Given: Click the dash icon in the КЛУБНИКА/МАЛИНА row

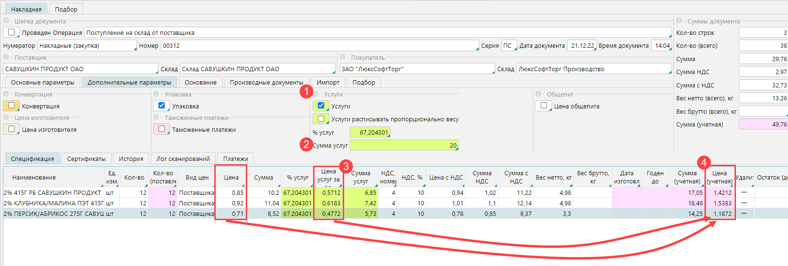Looking at the screenshot, I should [x=744, y=203].
